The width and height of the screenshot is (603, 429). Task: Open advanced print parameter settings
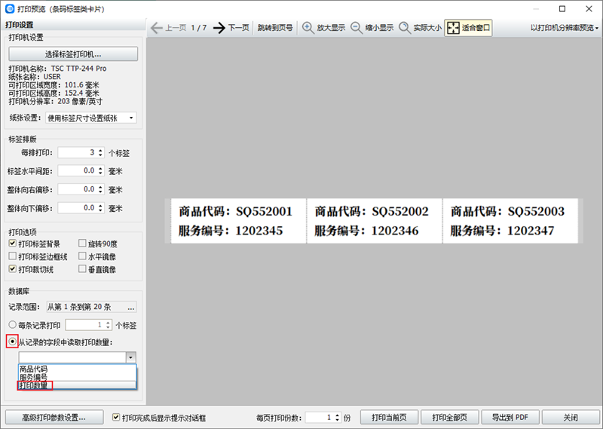click(x=53, y=417)
